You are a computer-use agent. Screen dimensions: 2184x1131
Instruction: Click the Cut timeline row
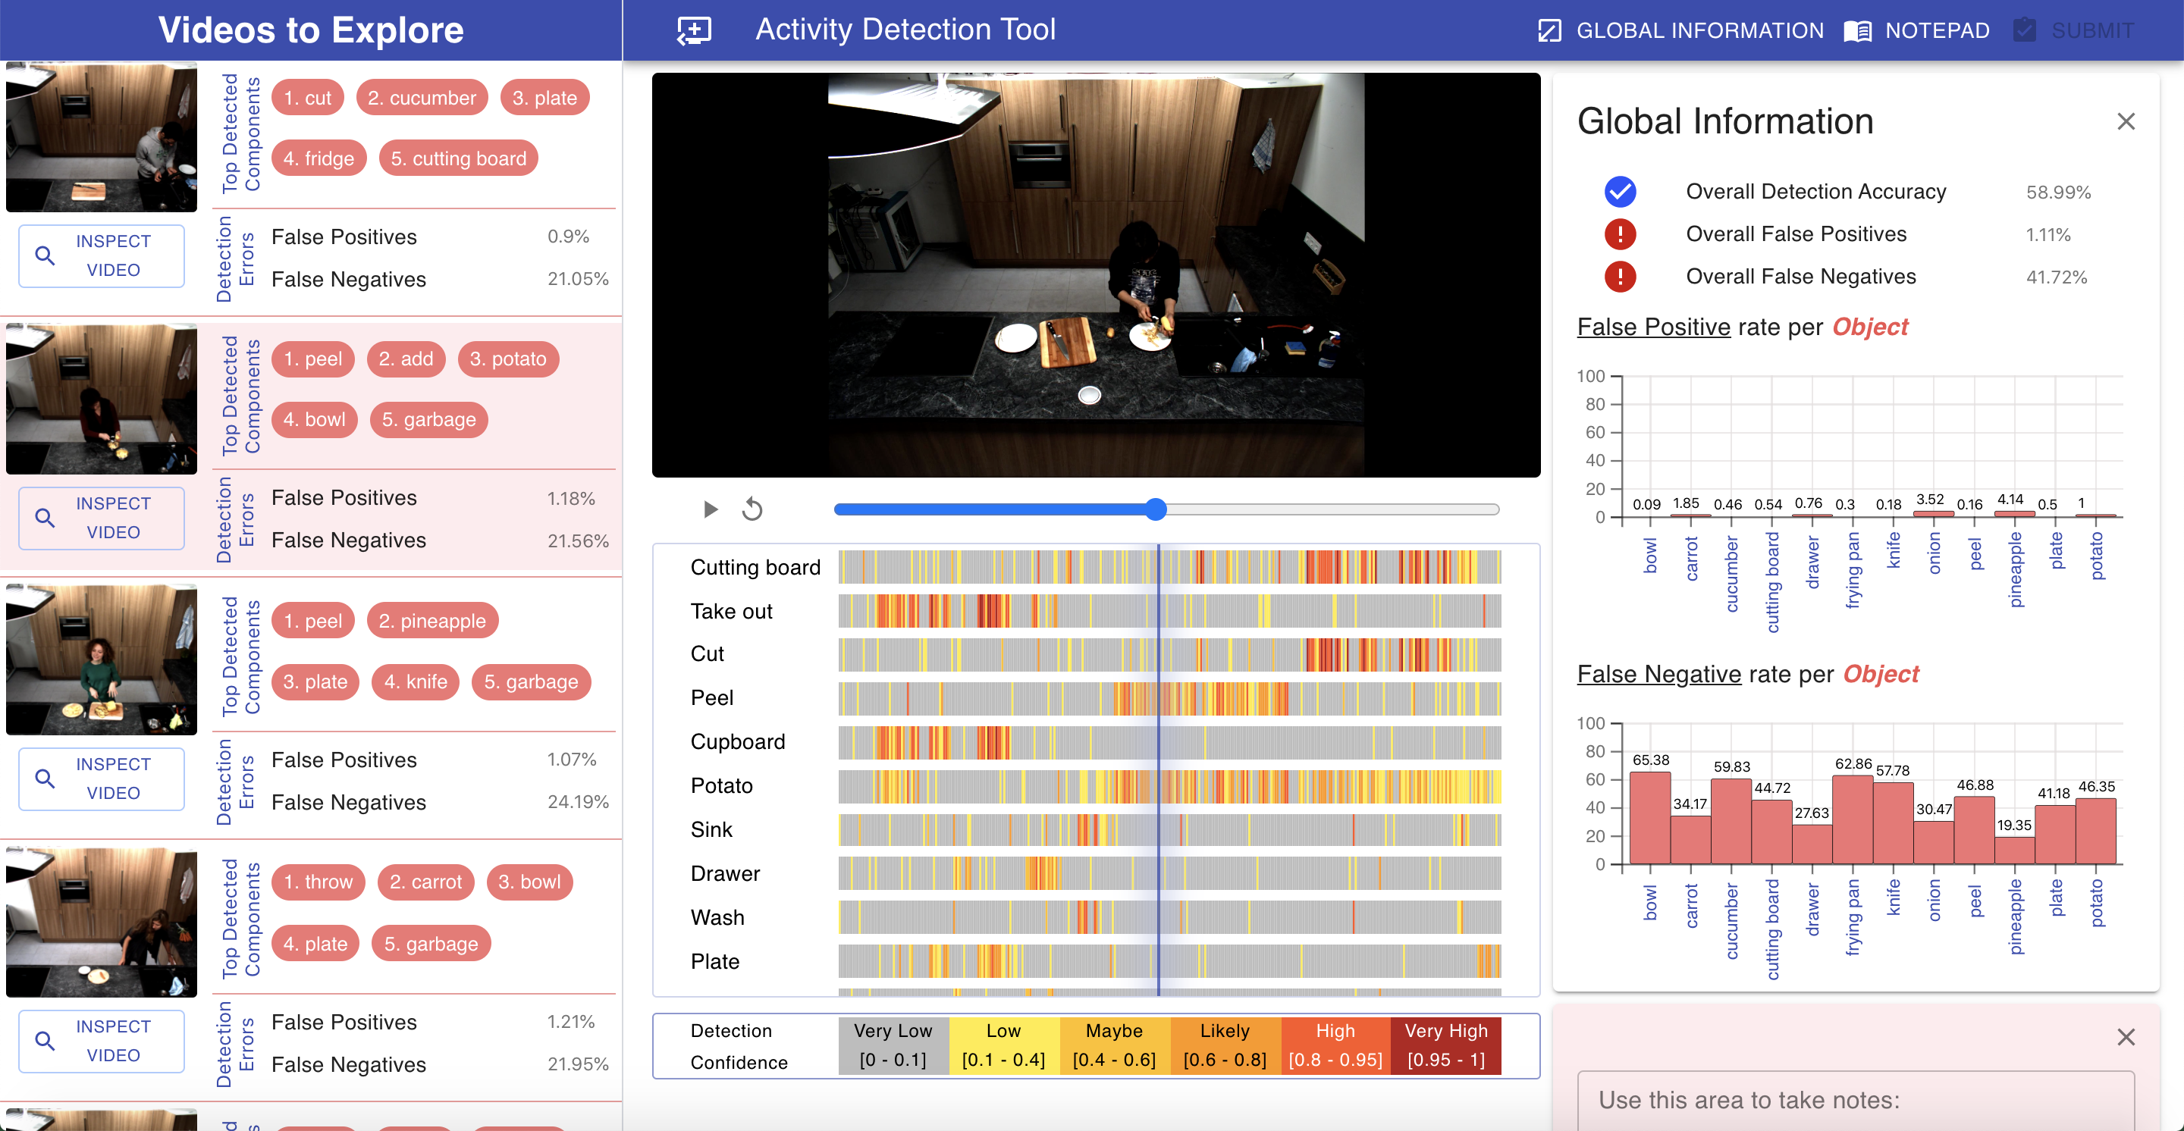pyautogui.click(x=1169, y=654)
